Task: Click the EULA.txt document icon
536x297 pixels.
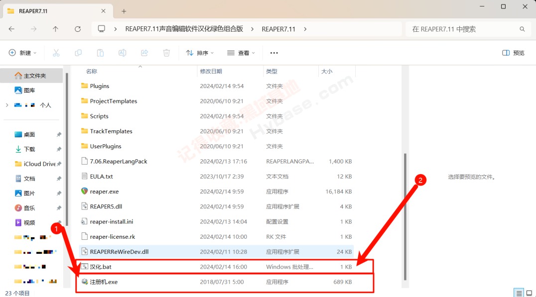Action: [x=84, y=176]
